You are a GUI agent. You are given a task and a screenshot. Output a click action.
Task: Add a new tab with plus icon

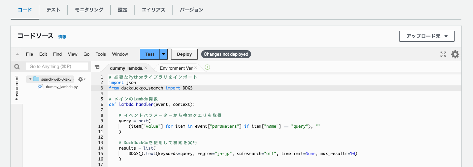click(x=207, y=67)
